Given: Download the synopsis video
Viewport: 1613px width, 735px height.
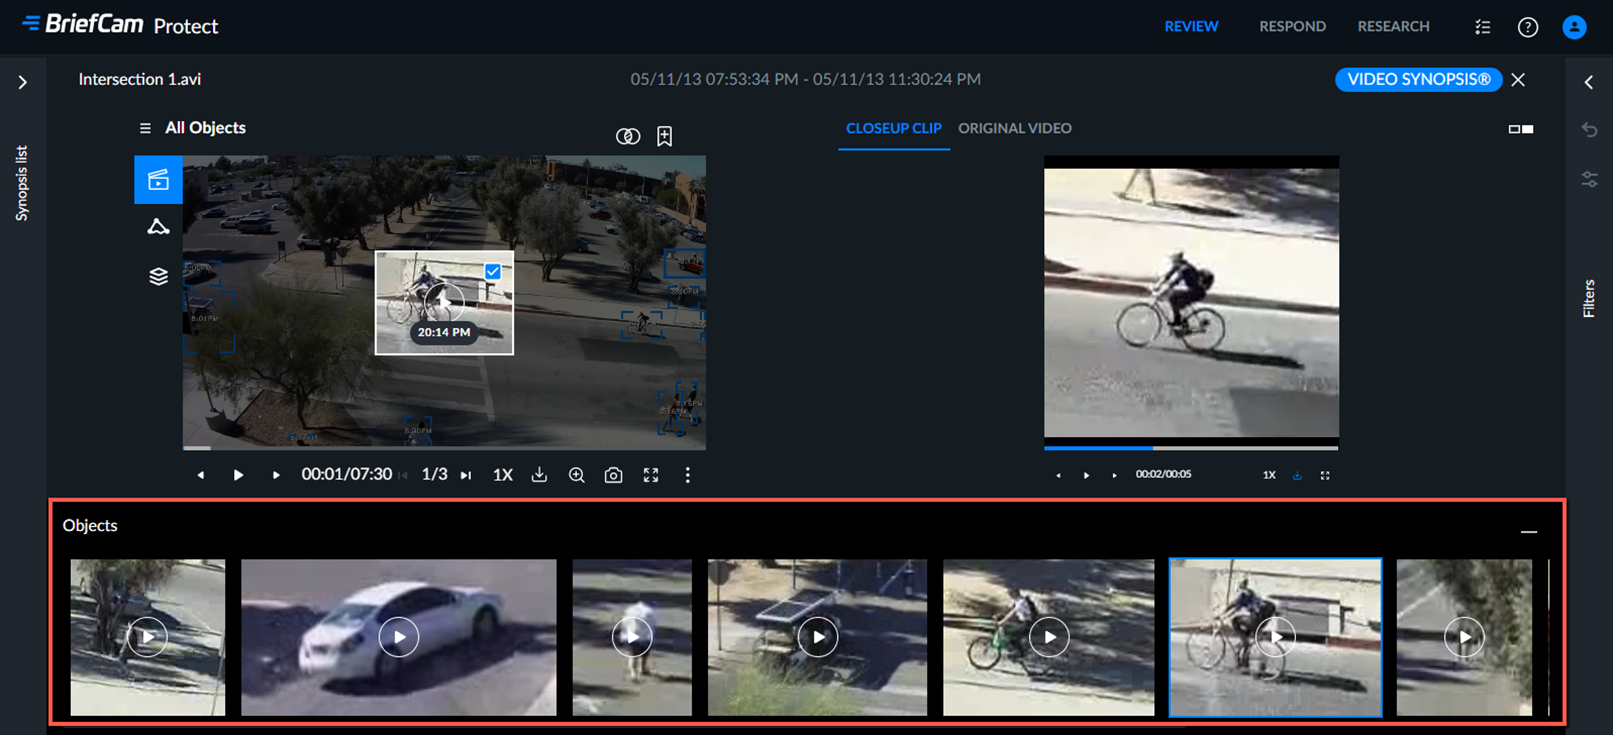Looking at the screenshot, I should click(539, 475).
